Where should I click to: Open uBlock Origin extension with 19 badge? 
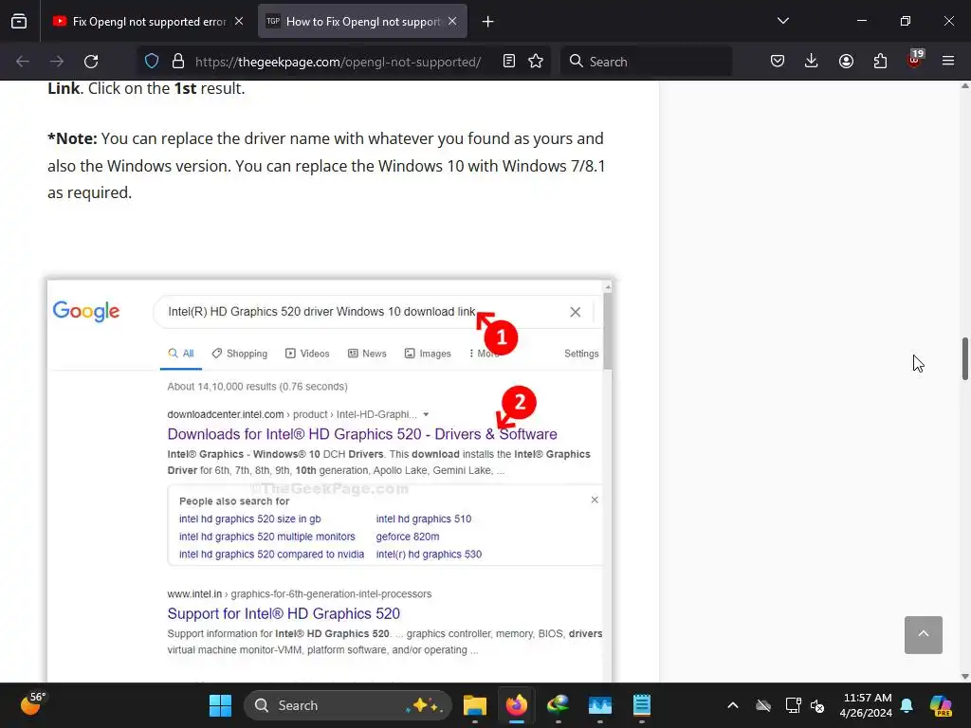click(915, 60)
